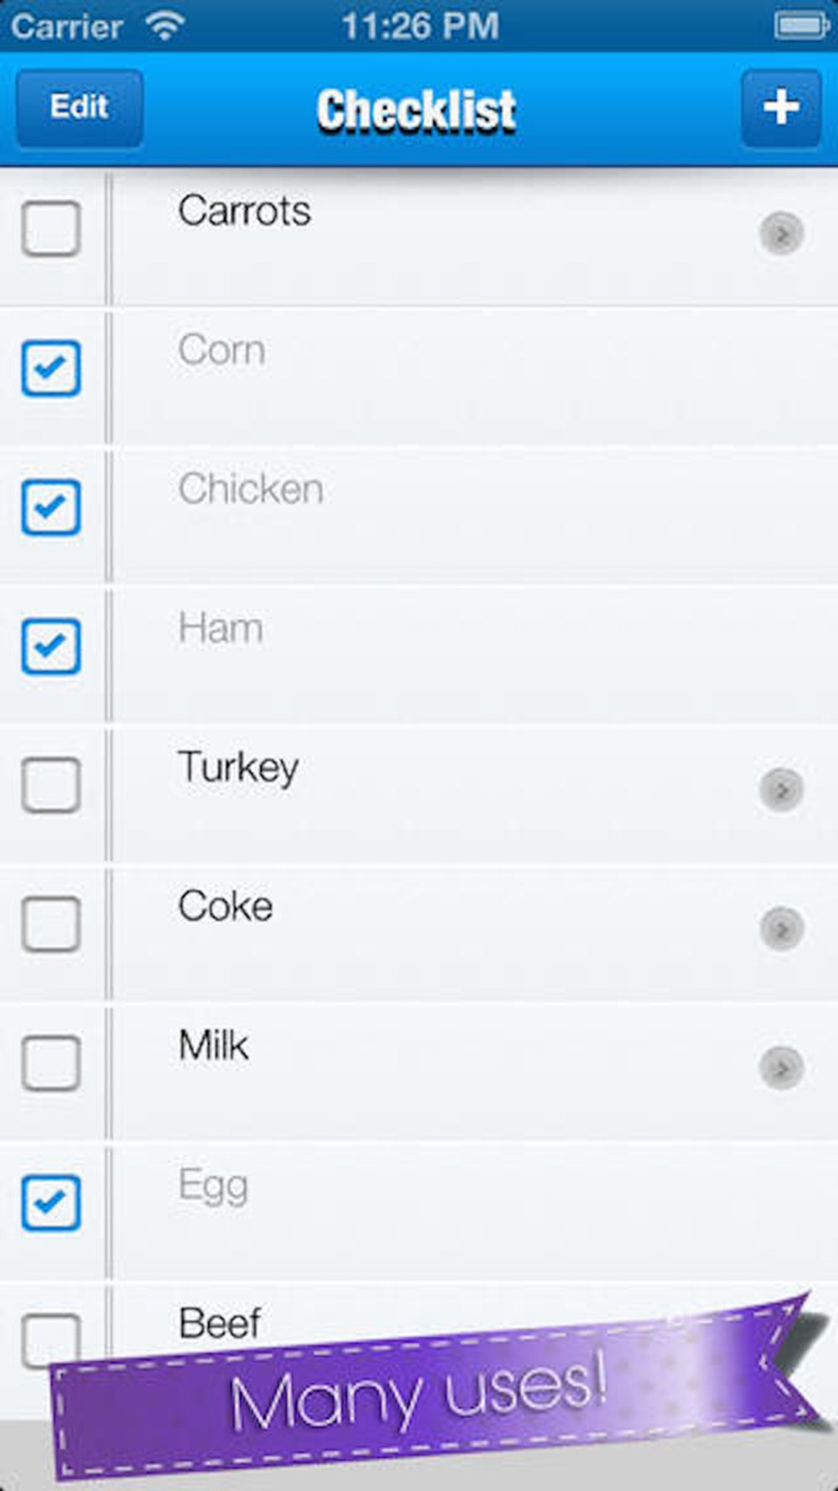Viewport: 838px width, 1491px height.
Task: Check the Coke checkbox
Action: pyautogui.click(x=51, y=924)
